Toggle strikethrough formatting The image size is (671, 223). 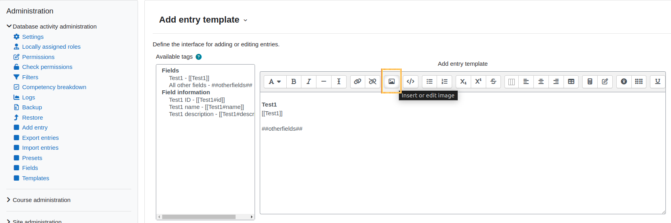[493, 82]
